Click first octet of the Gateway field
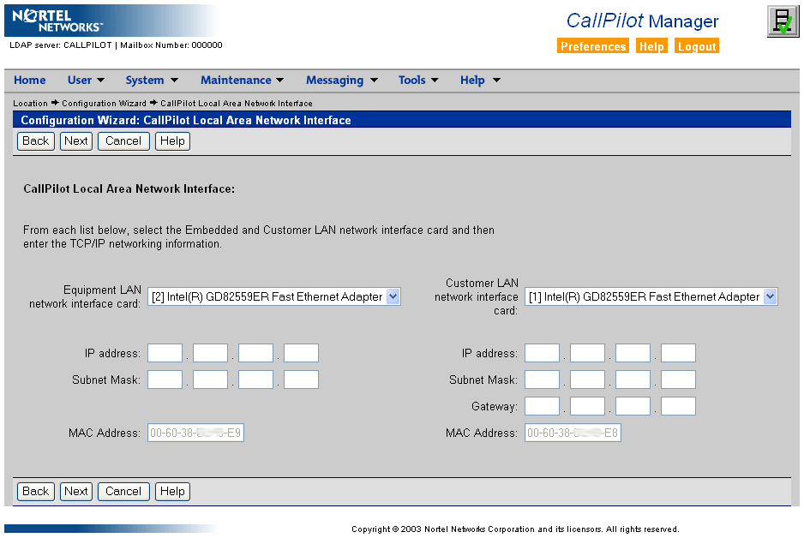Screen dimensions: 804x544 pos(542,407)
